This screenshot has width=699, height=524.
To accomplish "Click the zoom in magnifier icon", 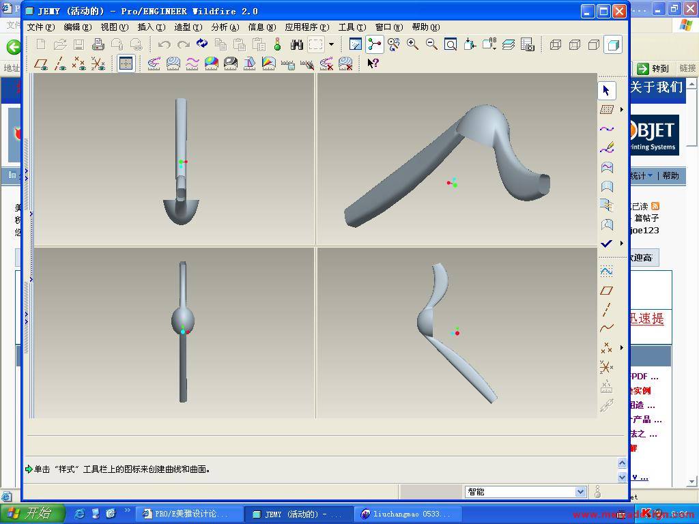I will point(412,44).
